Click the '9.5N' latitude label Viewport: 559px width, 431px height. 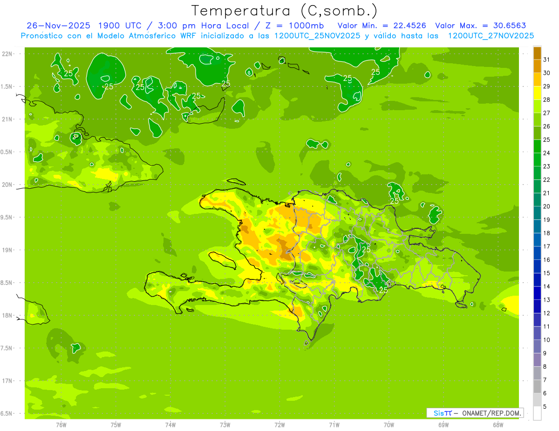pyautogui.click(x=7, y=218)
